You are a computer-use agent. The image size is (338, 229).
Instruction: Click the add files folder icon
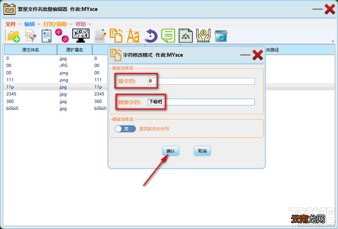(13, 36)
